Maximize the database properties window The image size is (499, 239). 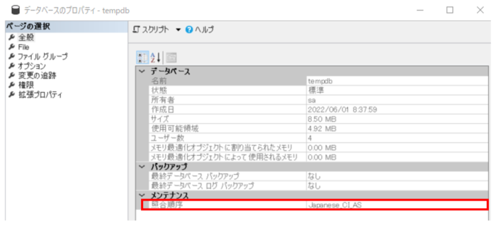click(x=449, y=10)
